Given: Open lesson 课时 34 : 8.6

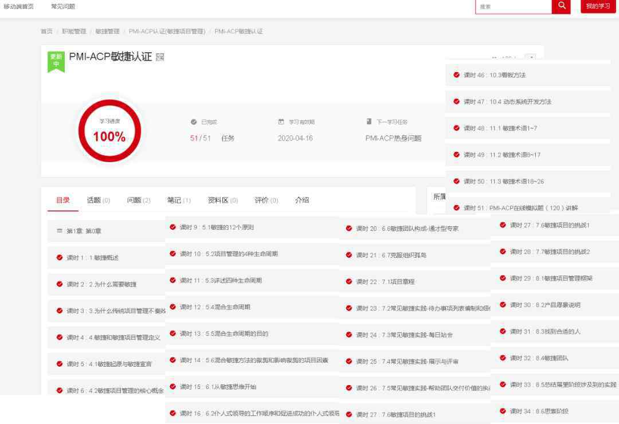Looking at the screenshot, I should point(555,411).
